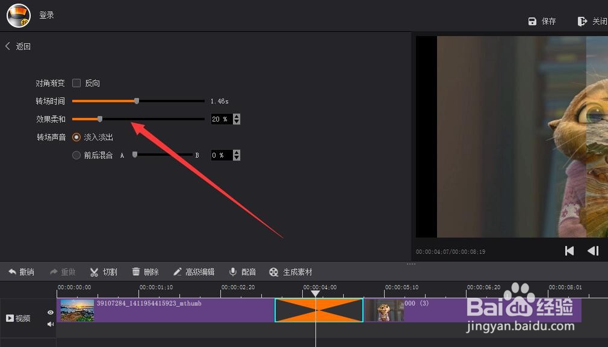The width and height of the screenshot is (608, 347).
Task: Click the 生成素材 generate material tool
Action: tap(291, 272)
